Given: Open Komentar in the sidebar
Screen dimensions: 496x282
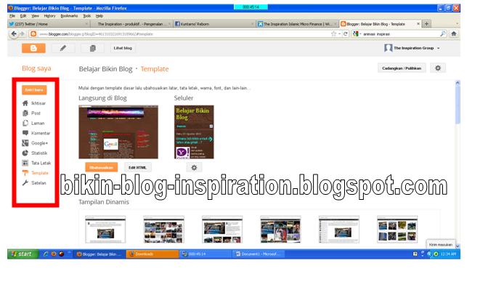Looking at the screenshot, I should (x=36, y=133).
